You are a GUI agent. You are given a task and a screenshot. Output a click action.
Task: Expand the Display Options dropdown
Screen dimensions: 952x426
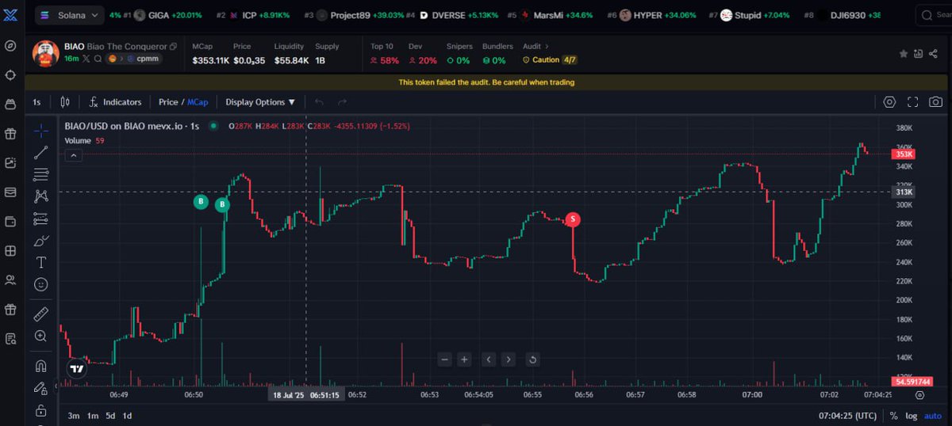(260, 102)
